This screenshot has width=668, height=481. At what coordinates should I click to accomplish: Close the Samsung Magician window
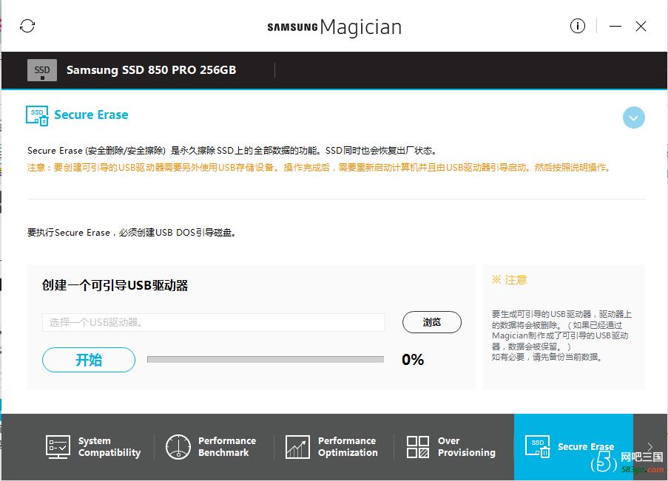coord(641,27)
